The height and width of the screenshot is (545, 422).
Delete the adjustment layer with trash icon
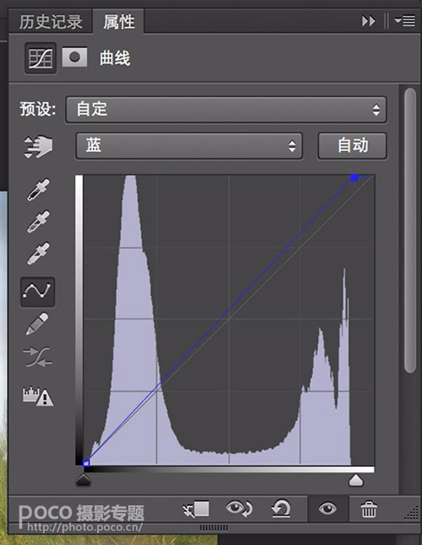(369, 509)
